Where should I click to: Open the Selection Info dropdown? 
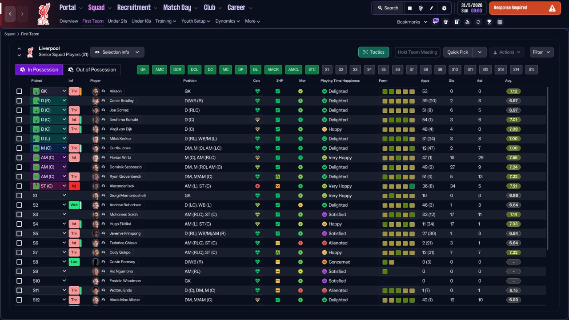tap(117, 52)
